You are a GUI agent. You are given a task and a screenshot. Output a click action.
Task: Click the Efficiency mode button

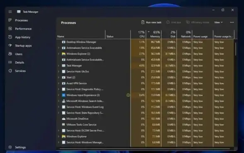pos(198,22)
